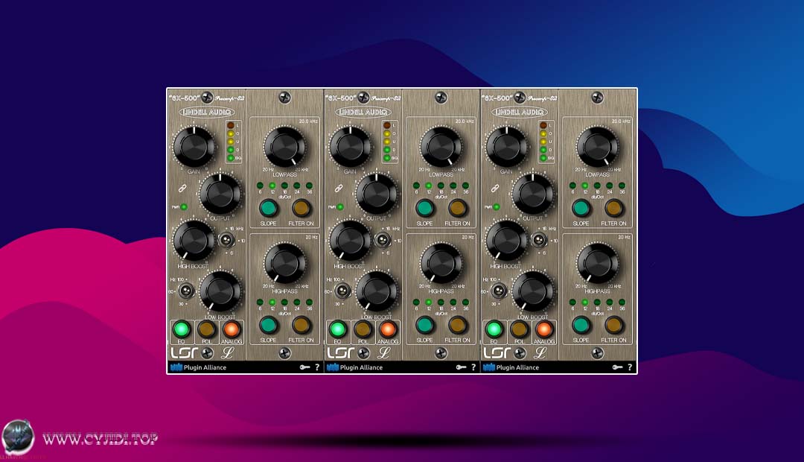Click the link chain icon in middle plugin

coord(339,189)
